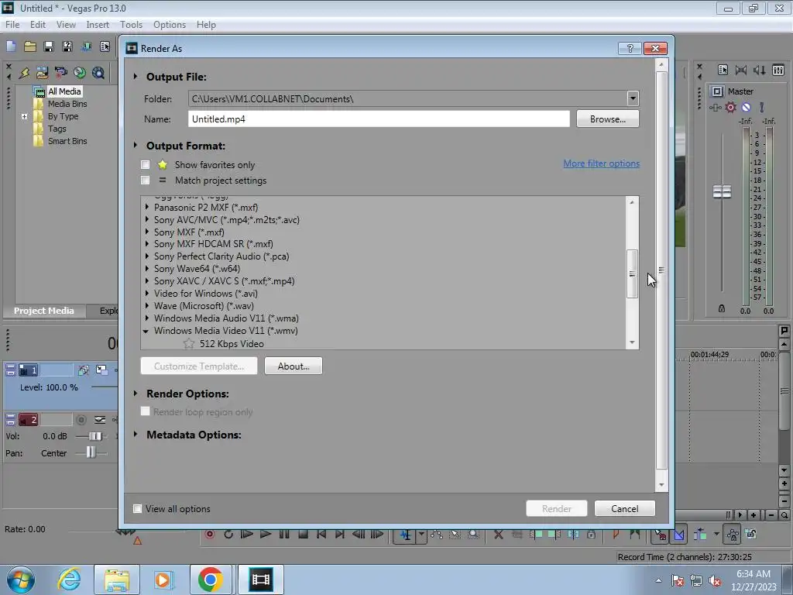This screenshot has width=793, height=595.
Task: Click the Pause transport button
Action: pos(284,535)
